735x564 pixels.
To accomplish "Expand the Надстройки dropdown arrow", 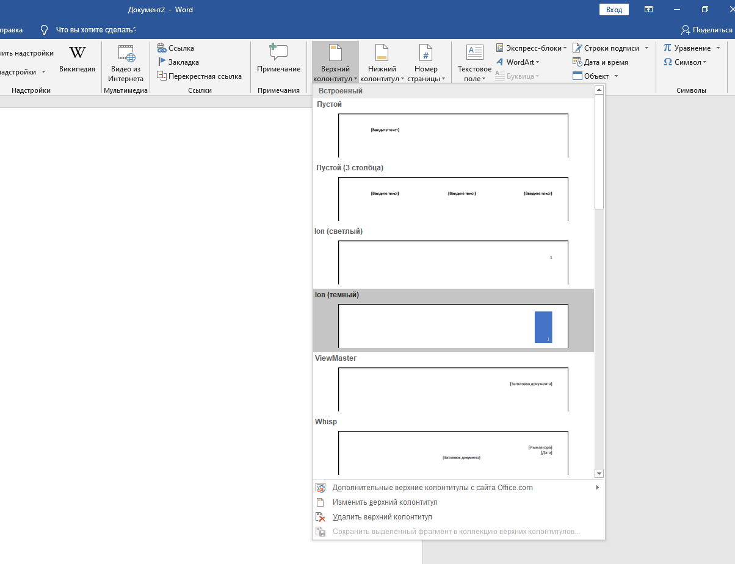I will pyautogui.click(x=44, y=72).
